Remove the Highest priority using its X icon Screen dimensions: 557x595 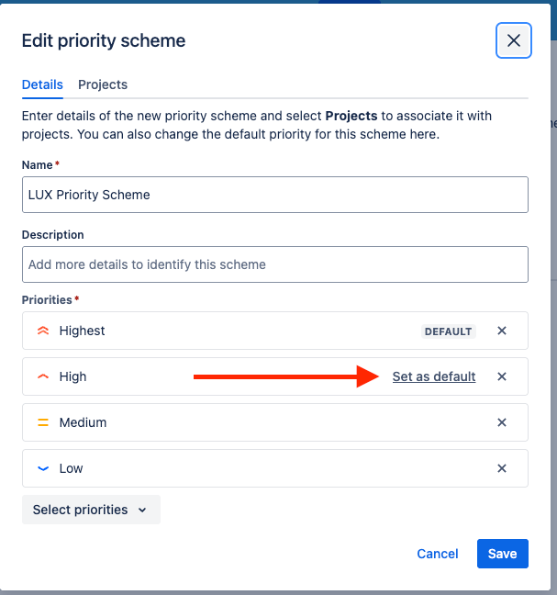coord(502,331)
